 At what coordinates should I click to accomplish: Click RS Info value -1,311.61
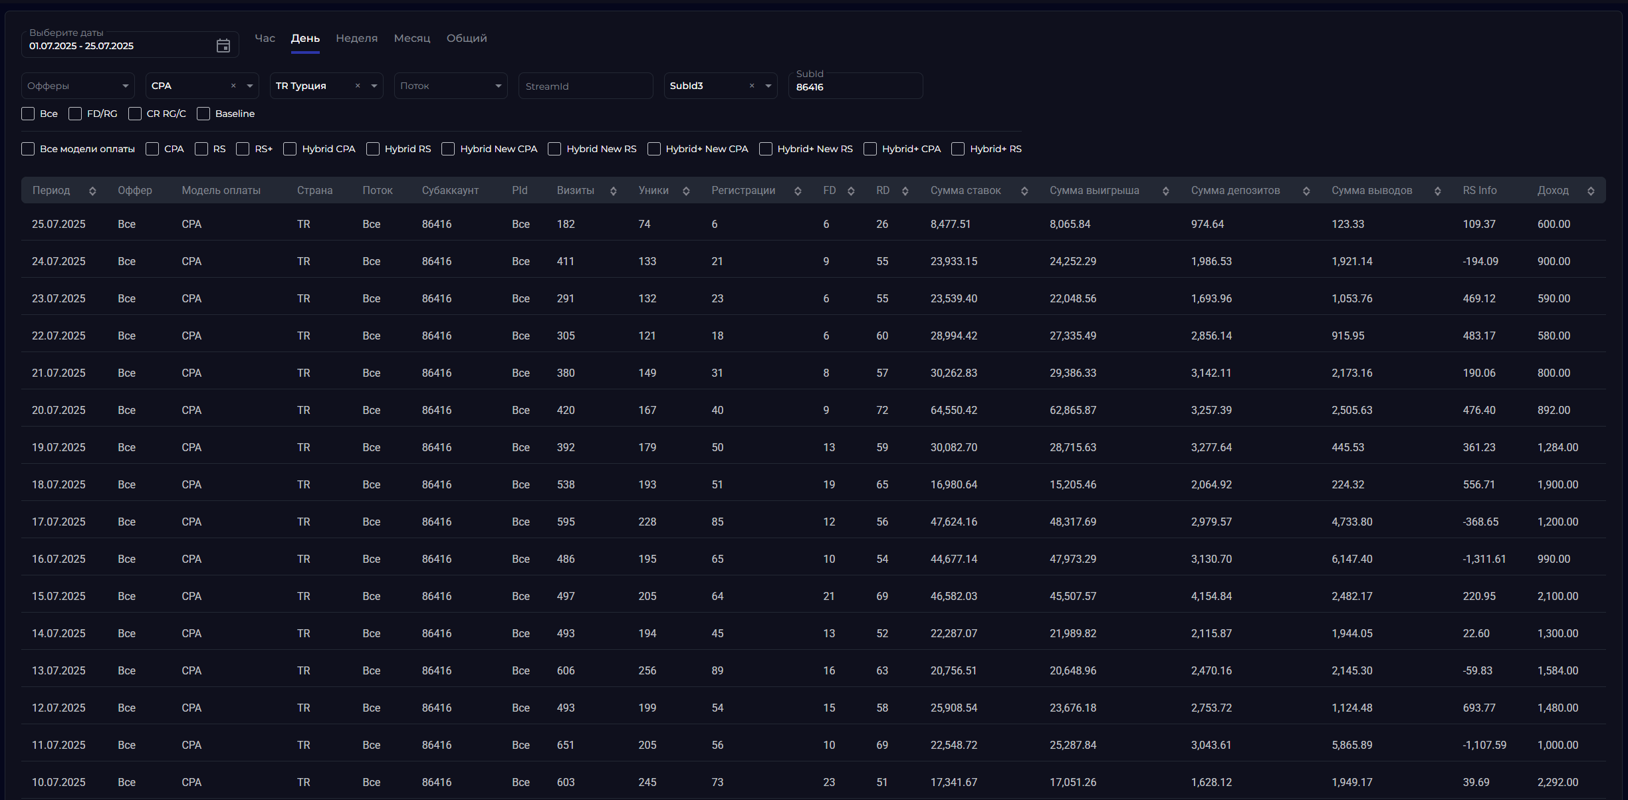pos(1484,559)
